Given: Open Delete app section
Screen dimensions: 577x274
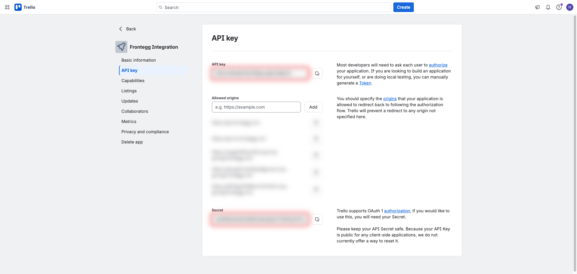Looking at the screenshot, I should click(x=153, y=142).
